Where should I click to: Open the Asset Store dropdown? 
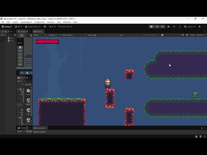33,26
